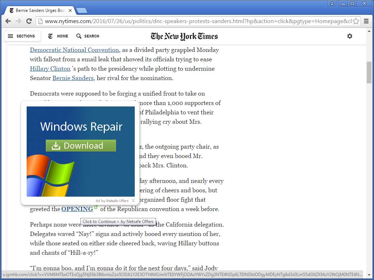This screenshot has height=280, width=374.
Task: Bookmark this page with the star icon
Action: pos(356,21)
